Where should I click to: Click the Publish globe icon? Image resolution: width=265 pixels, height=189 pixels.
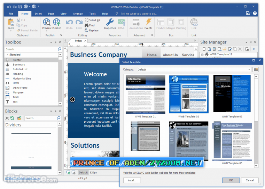pyautogui.click(x=57, y=22)
